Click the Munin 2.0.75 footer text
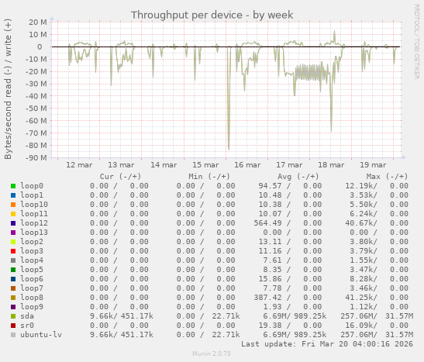The width and height of the screenshot is (424, 362). pos(212,353)
